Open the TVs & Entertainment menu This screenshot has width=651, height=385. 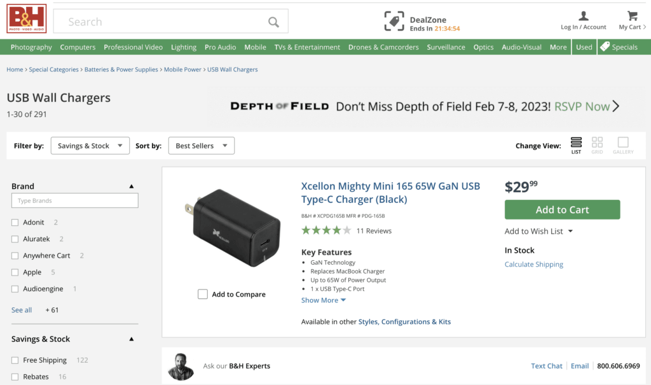[307, 47]
